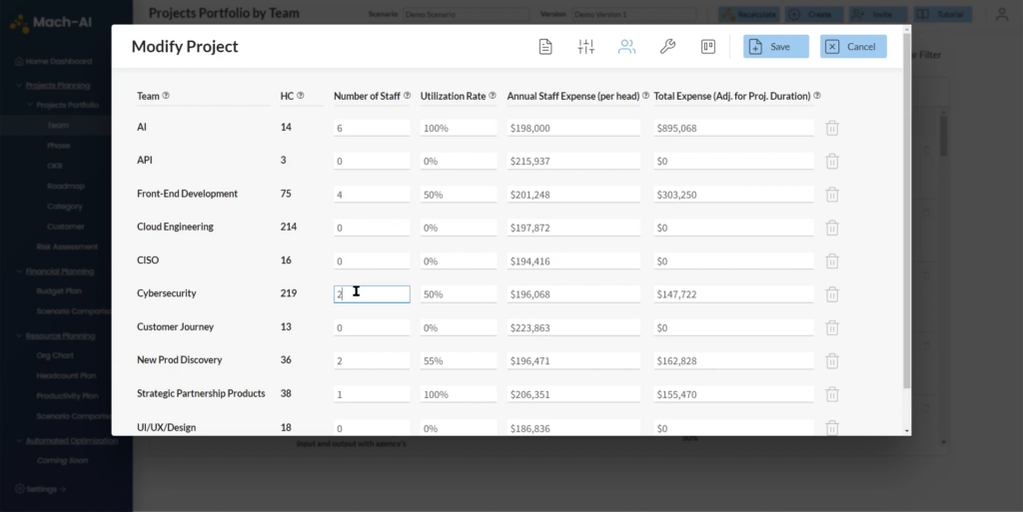Click the Cybersecurity team name
The height and width of the screenshot is (512, 1023).
(x=167, y=293)
